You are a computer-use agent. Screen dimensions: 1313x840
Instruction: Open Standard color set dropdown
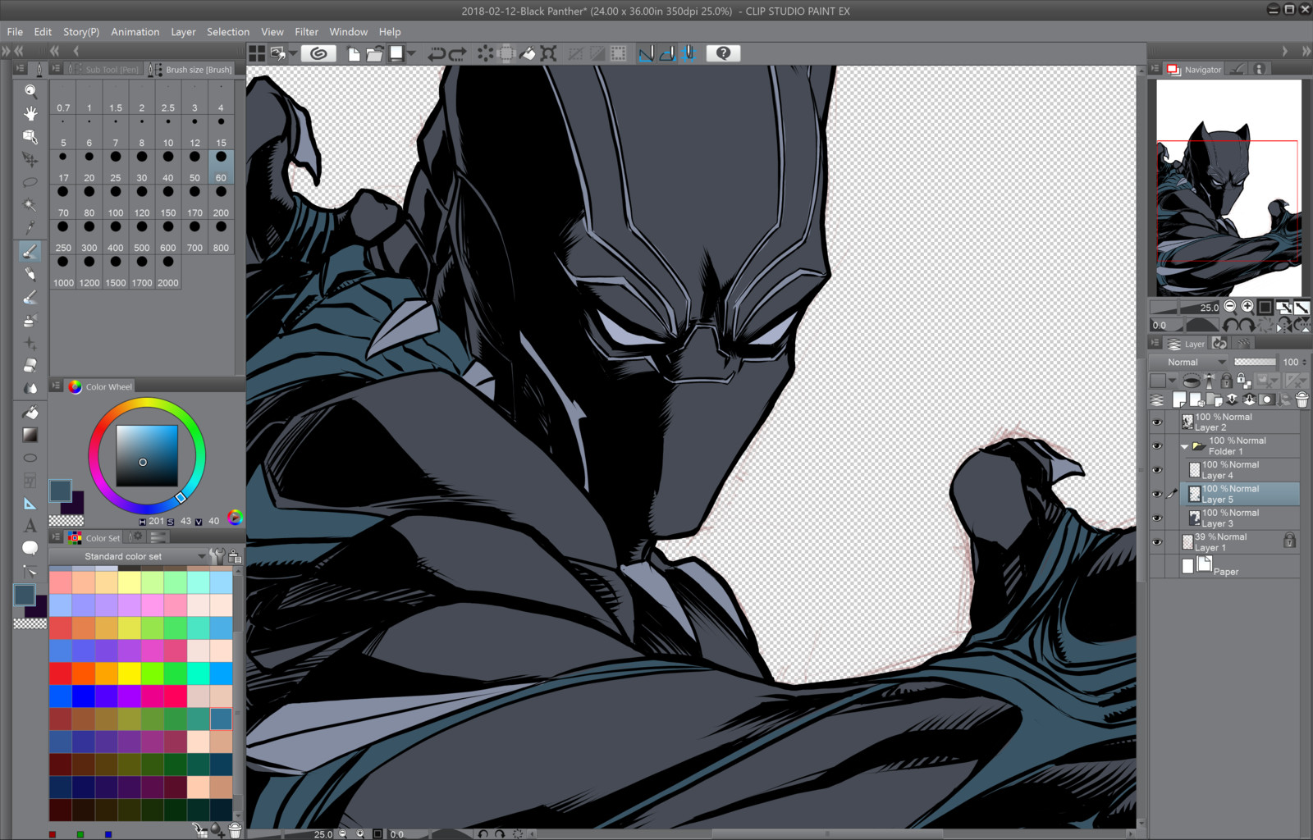128,556
